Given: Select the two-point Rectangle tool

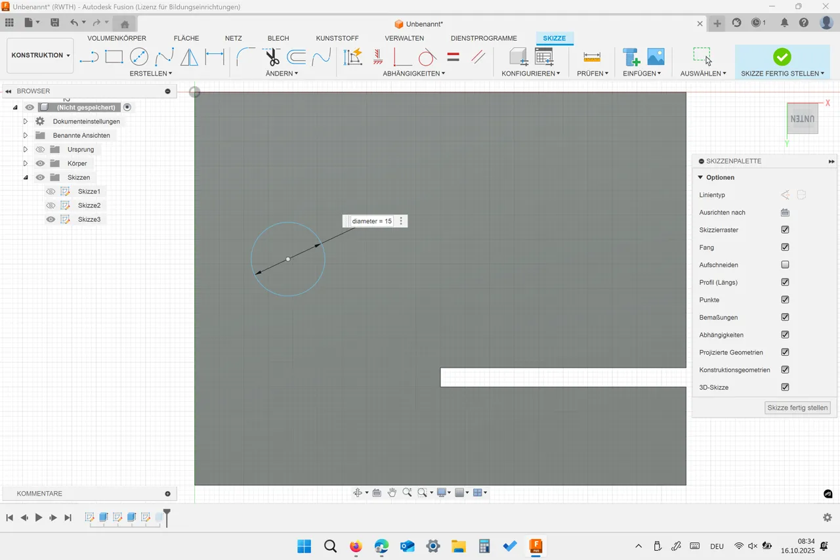Looking at the screenshot, I should point(114,57).
